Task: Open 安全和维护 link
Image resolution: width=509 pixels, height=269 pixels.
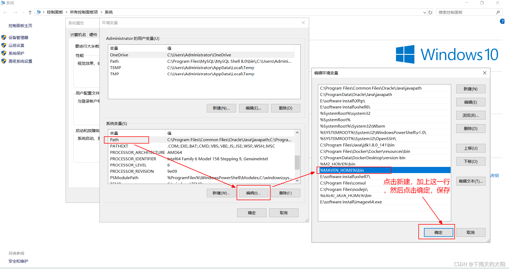Action: [x=18, y=261]
